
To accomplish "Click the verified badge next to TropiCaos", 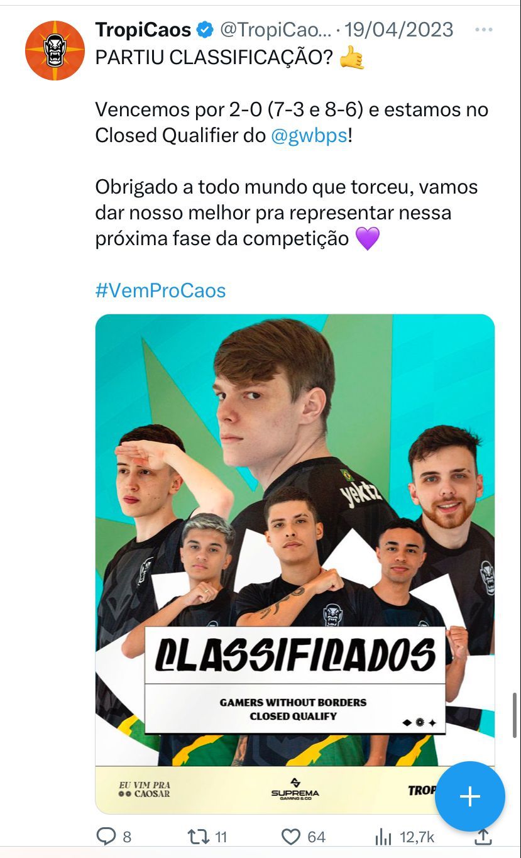I will click(x=204, y=30).
